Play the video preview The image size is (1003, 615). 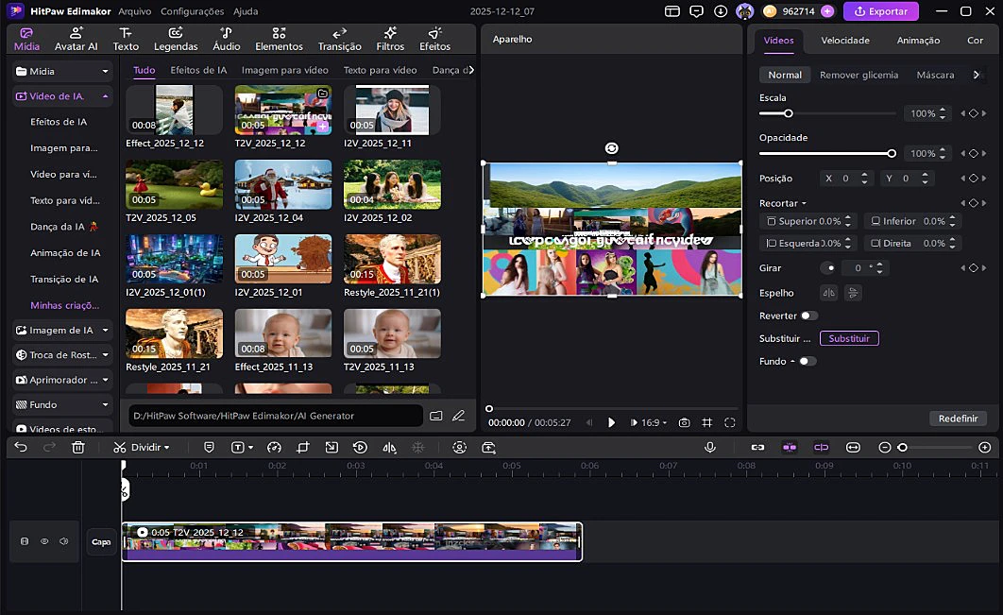[611, 422]
